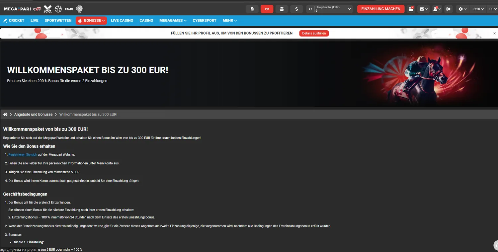This screenshot has height=252, width=498.
Task: Open the fortune wheel icon
Action: [79, 9]
